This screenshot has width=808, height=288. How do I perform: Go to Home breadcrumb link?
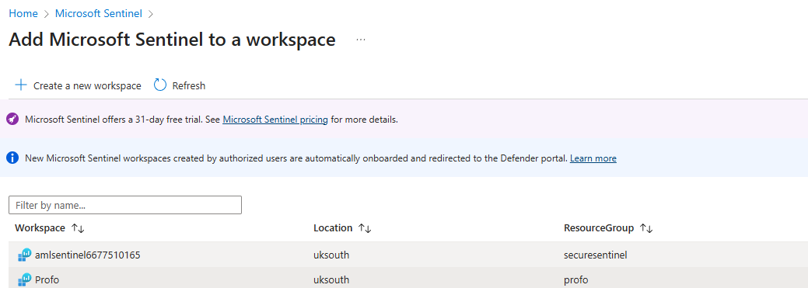[x=23, y=14]
